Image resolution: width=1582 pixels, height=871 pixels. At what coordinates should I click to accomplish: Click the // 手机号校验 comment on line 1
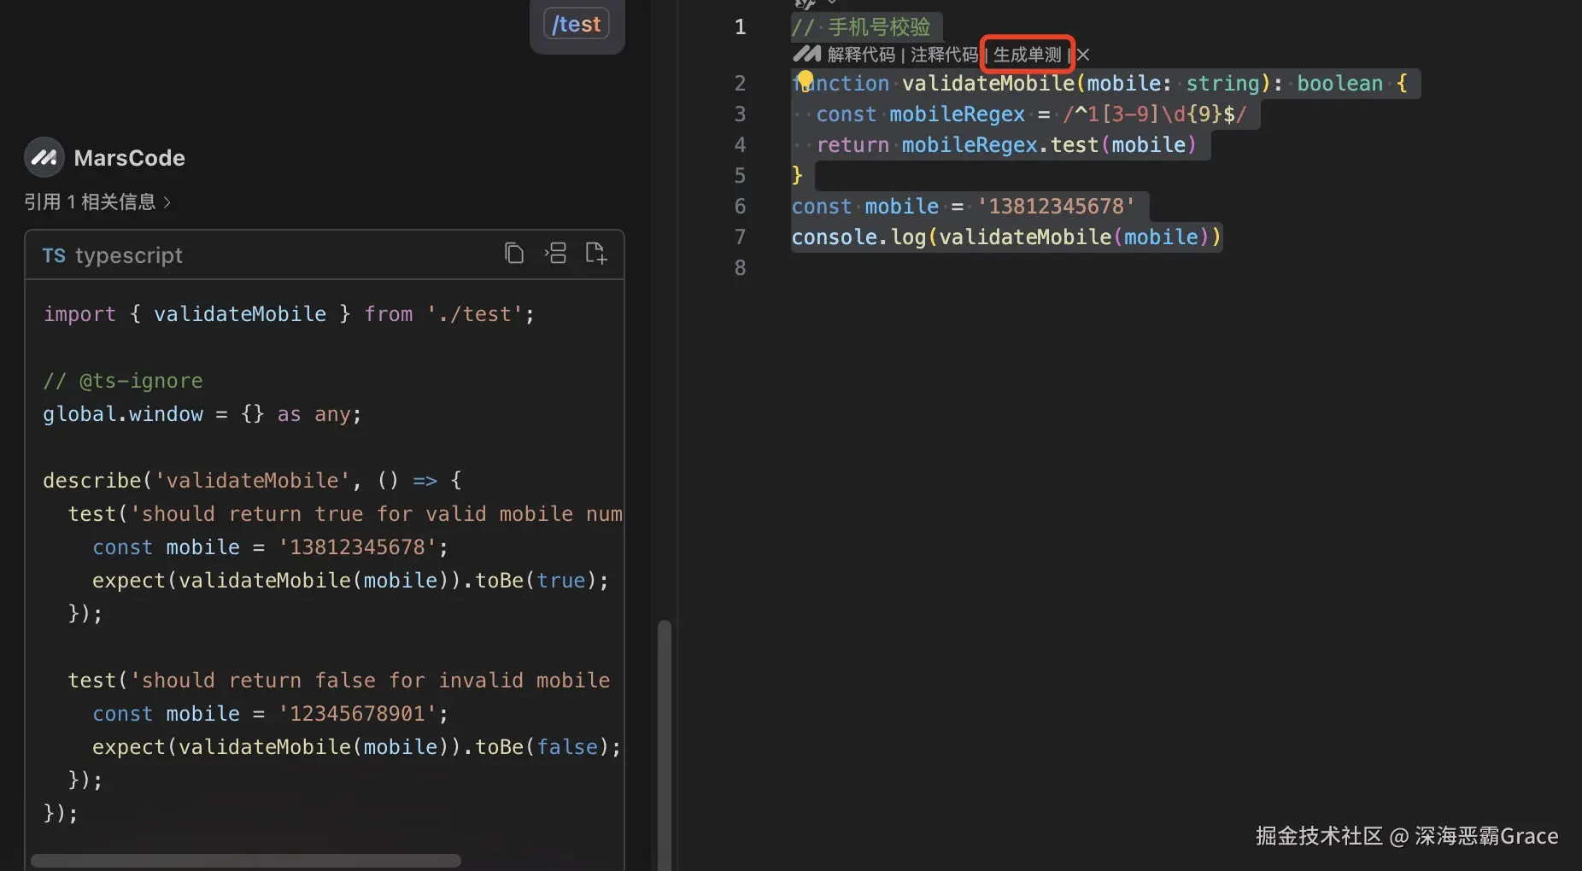pyautogui.click(x=860, y=27)
